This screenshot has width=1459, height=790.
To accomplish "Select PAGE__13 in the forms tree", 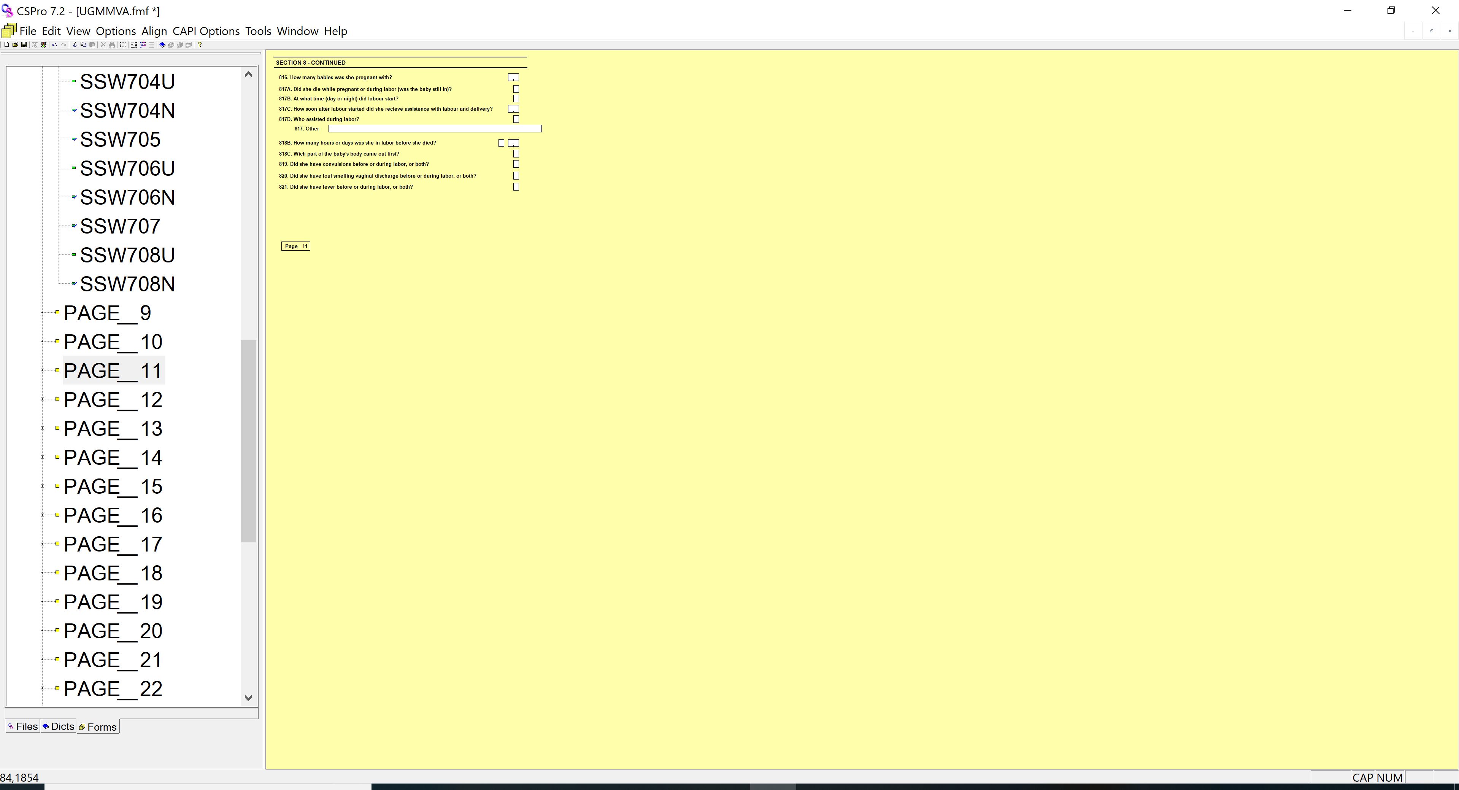I will coord(113,428).
